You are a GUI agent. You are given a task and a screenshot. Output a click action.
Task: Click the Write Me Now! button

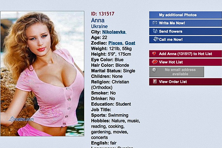[x=186, y=23]
